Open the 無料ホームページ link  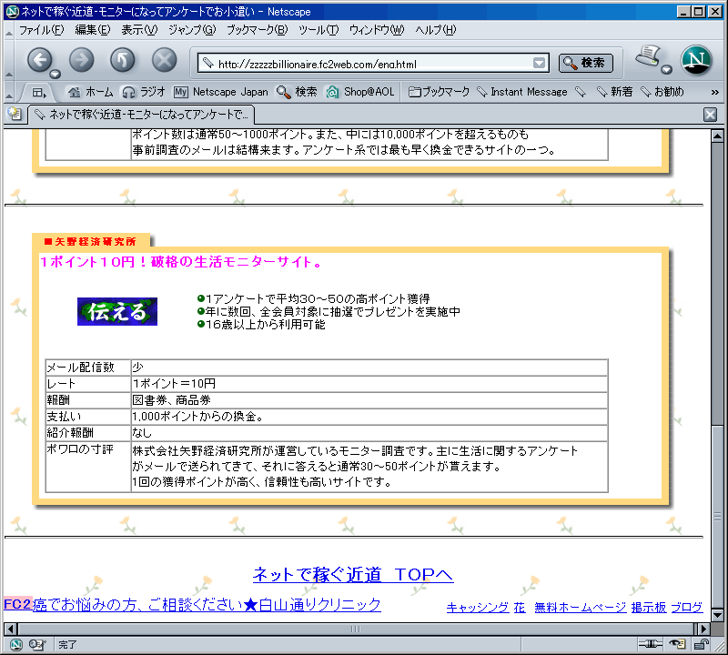tap(580, 607)
